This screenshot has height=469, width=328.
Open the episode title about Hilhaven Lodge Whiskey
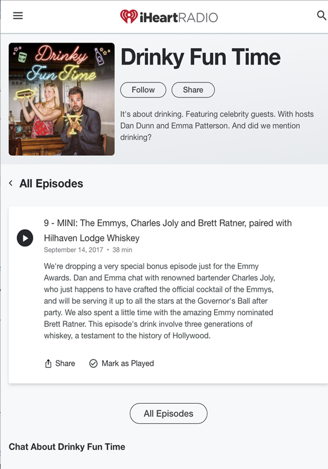[x=168, y=230]
